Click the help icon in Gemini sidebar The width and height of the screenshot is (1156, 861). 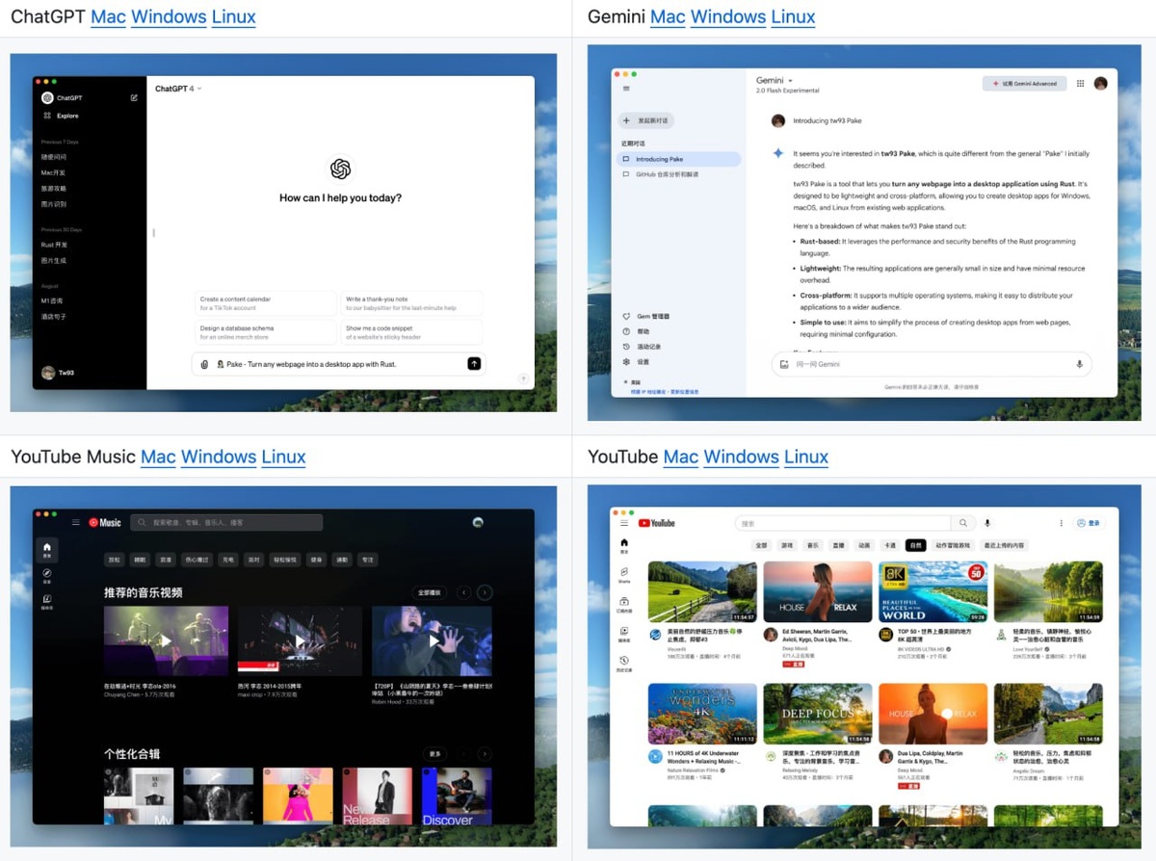tap(627, 331)
